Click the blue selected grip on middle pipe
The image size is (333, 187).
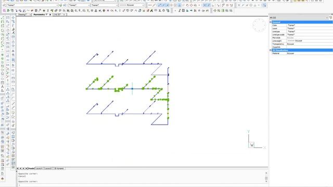132,89
